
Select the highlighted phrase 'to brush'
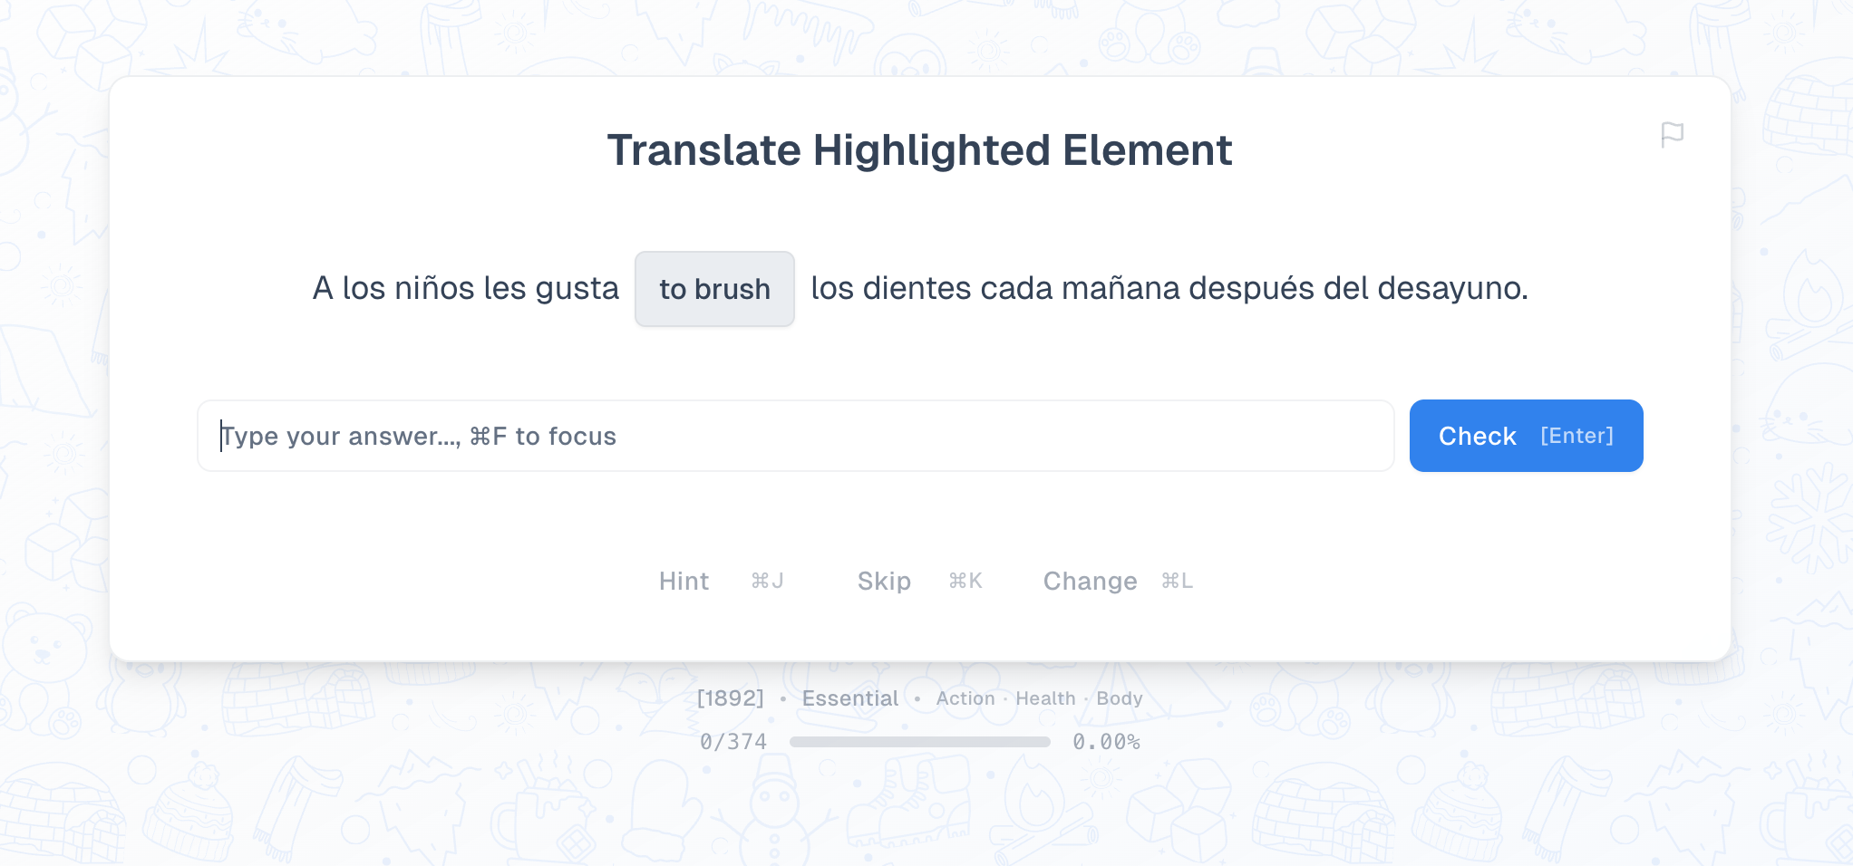[x=714, y=289]
